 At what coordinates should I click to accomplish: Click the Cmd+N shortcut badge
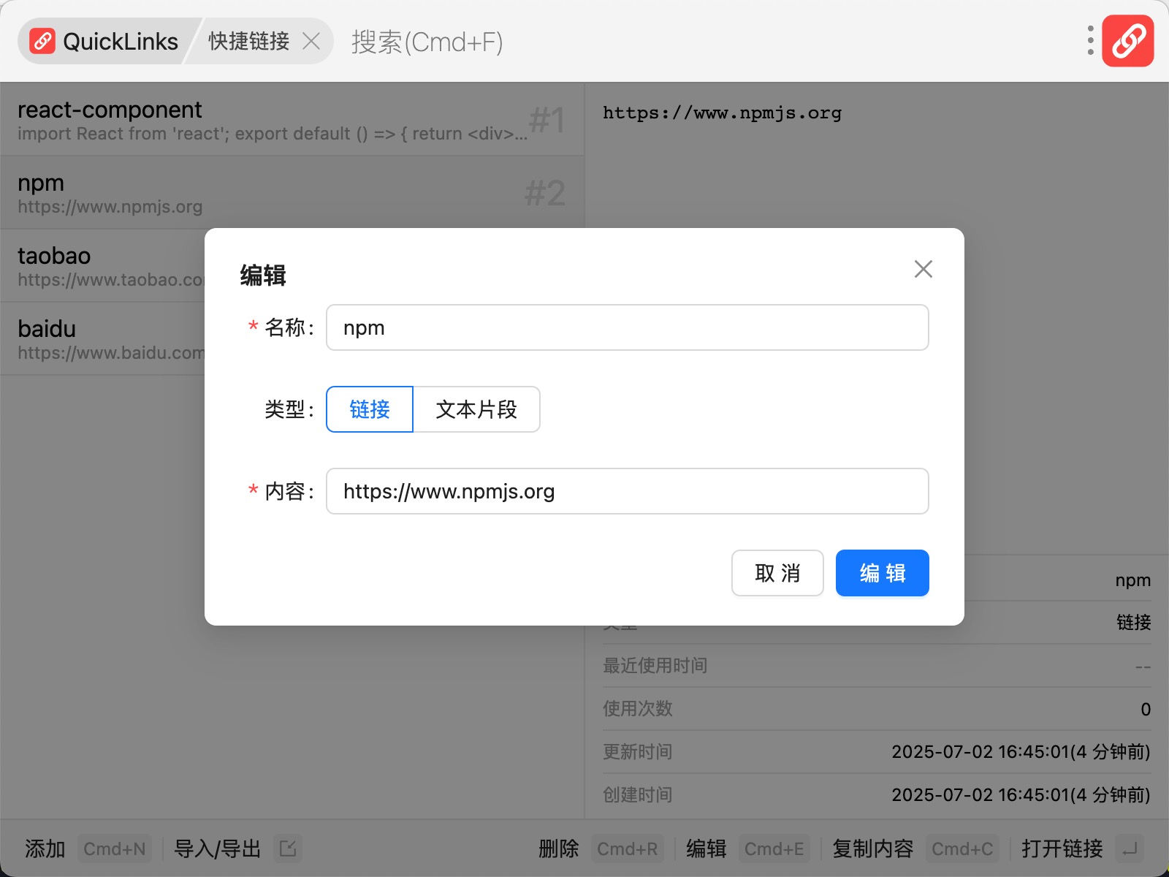pos(115,848)
